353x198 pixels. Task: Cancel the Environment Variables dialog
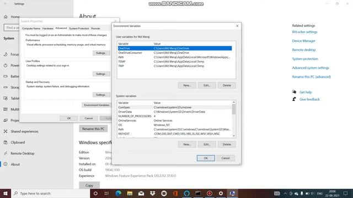226,158
